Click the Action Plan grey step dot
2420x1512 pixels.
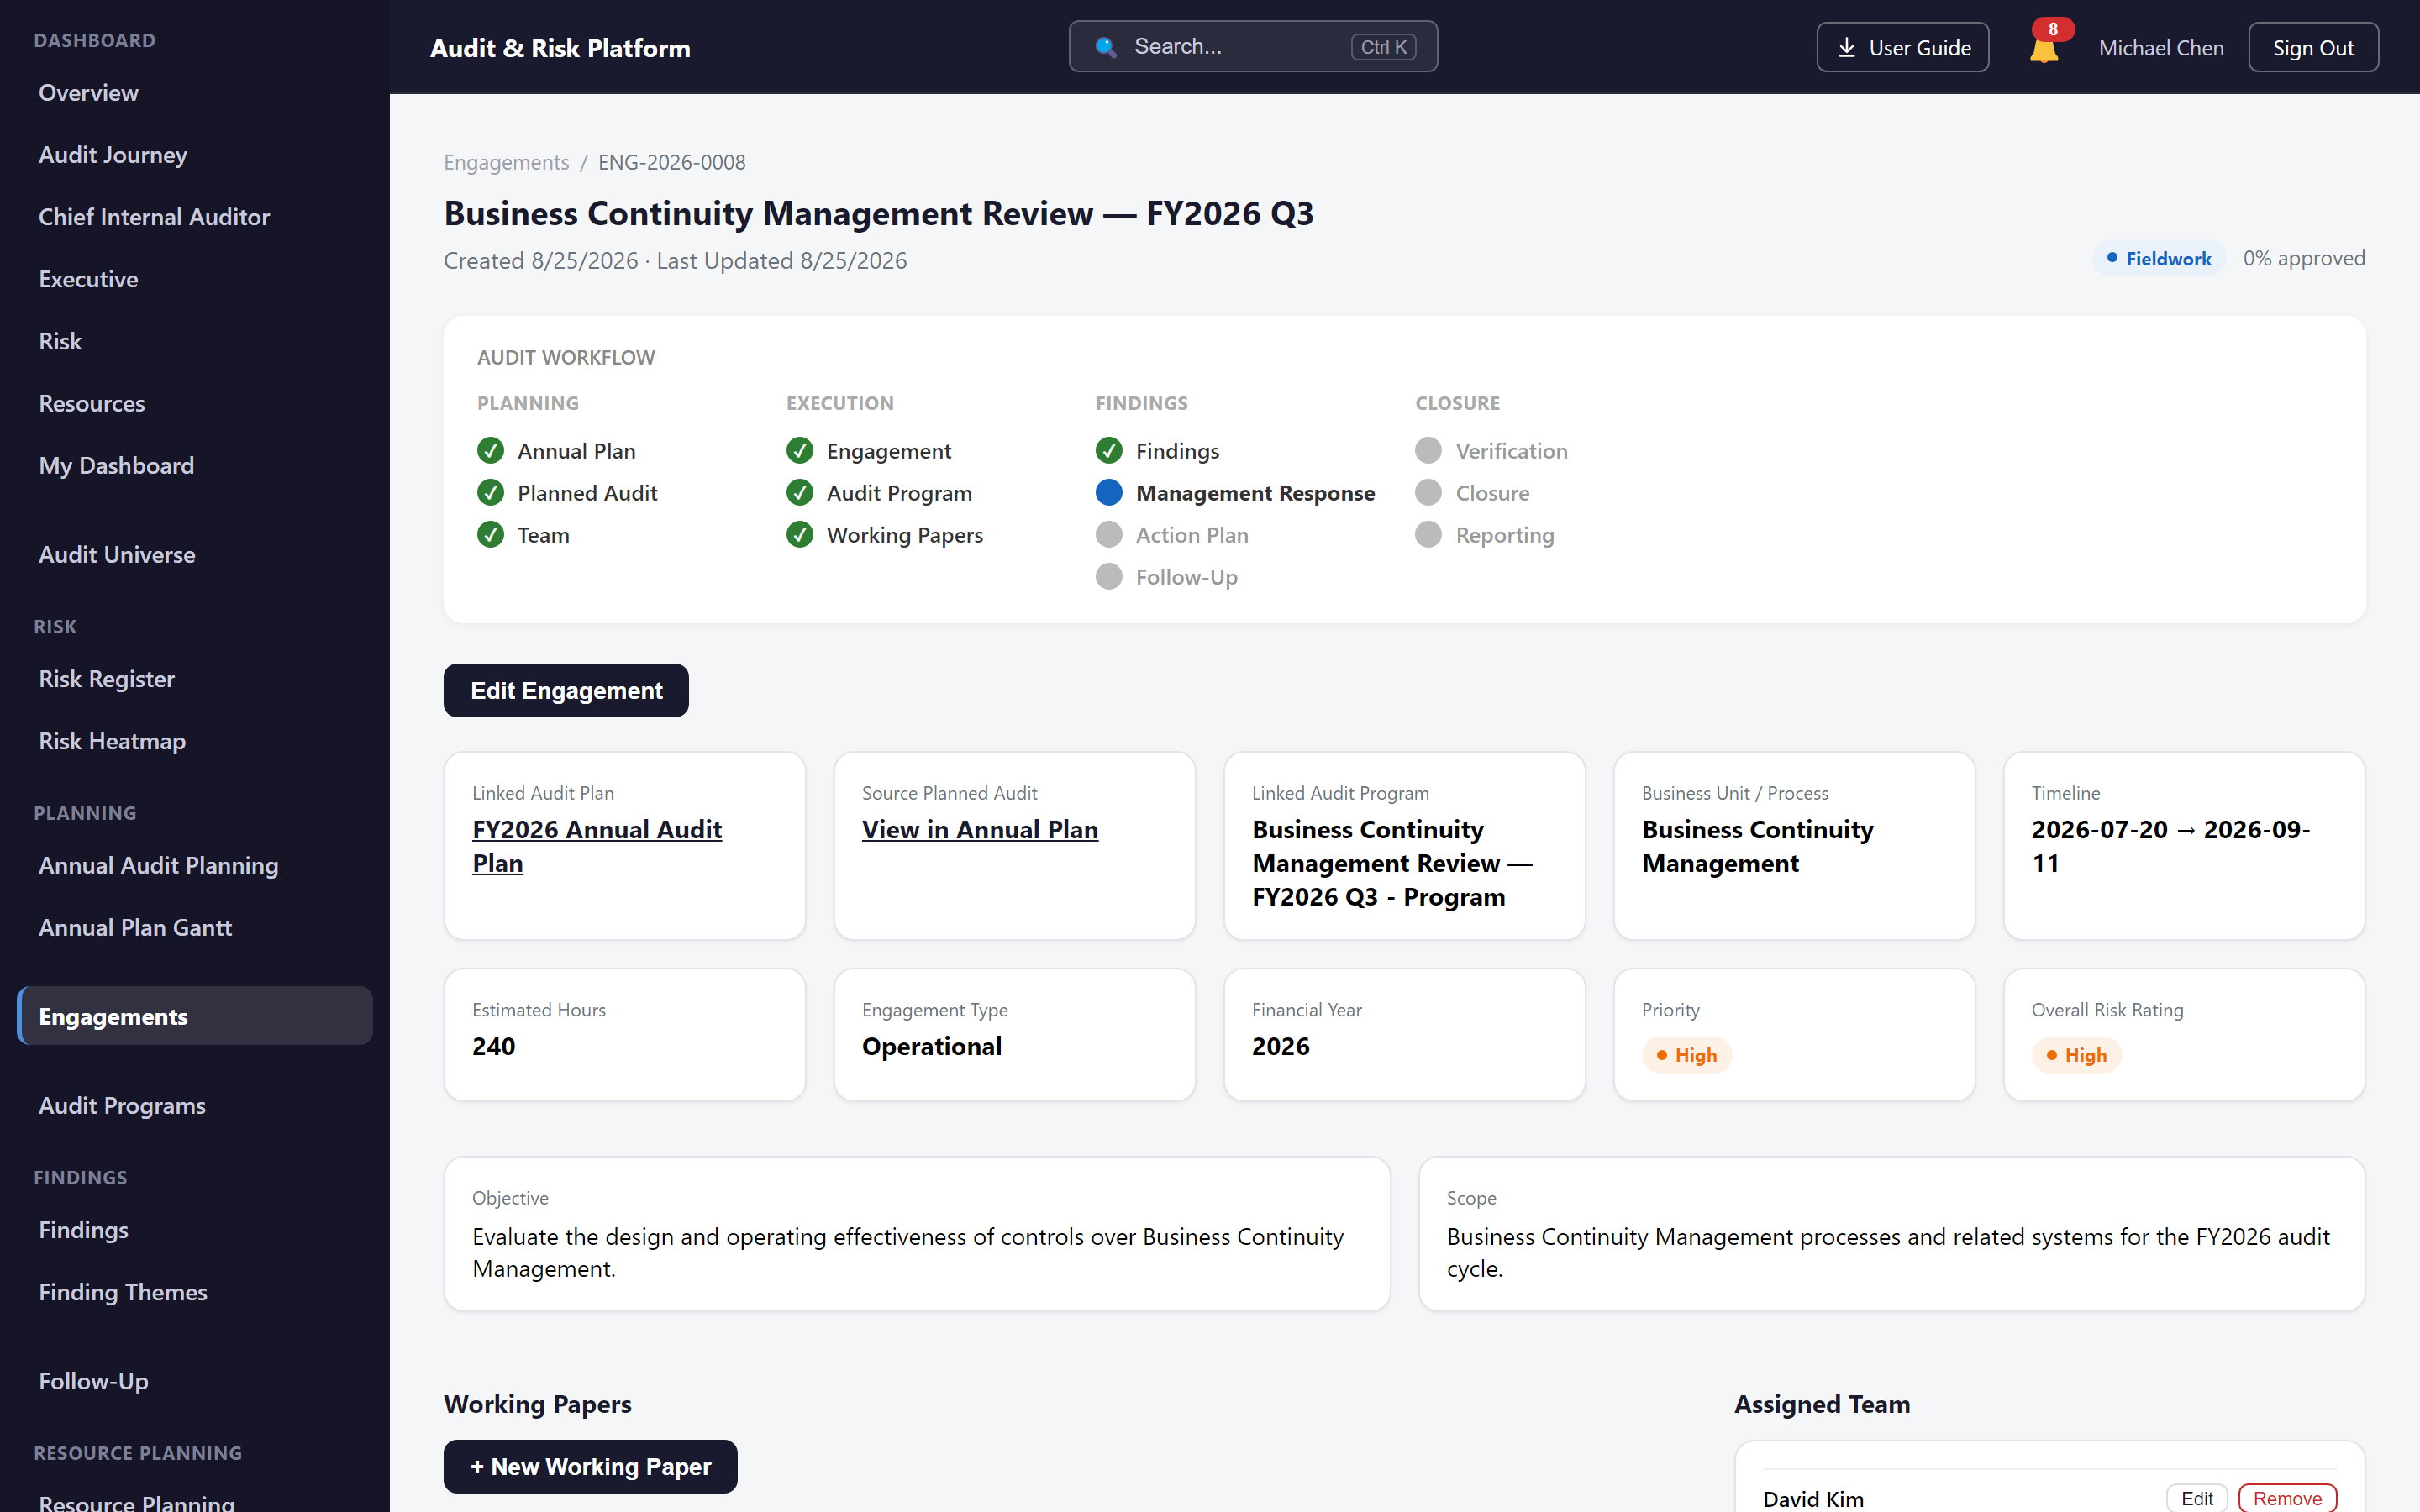point(1109,535)
